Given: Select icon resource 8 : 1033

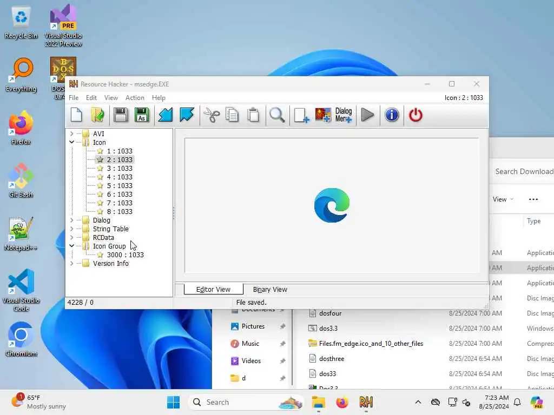Looking at the screenshot, I should point(120,212).
